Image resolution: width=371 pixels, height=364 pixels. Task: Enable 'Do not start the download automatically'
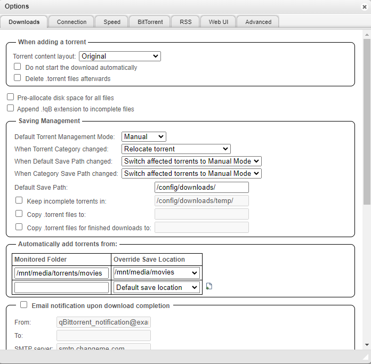(x=18, y=67)
